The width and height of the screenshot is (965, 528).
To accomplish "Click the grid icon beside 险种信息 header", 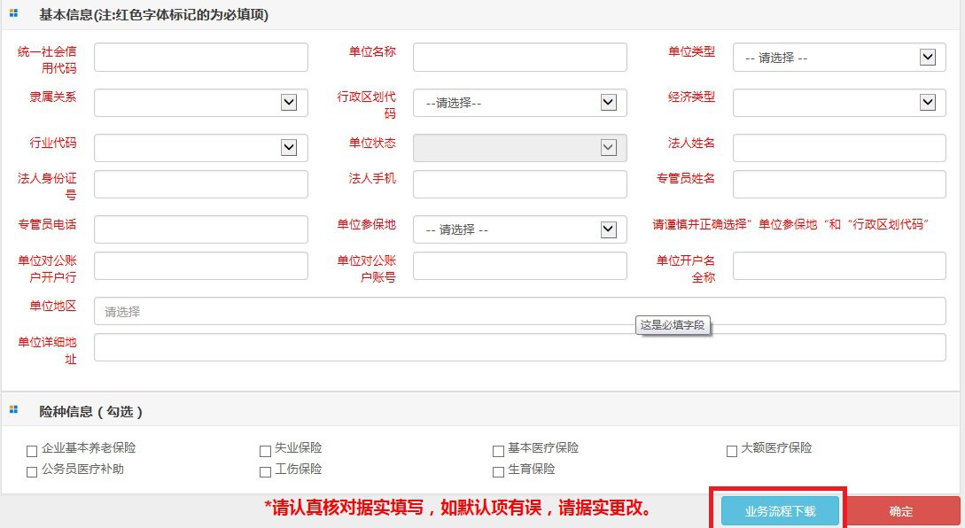I will (13, 409).
